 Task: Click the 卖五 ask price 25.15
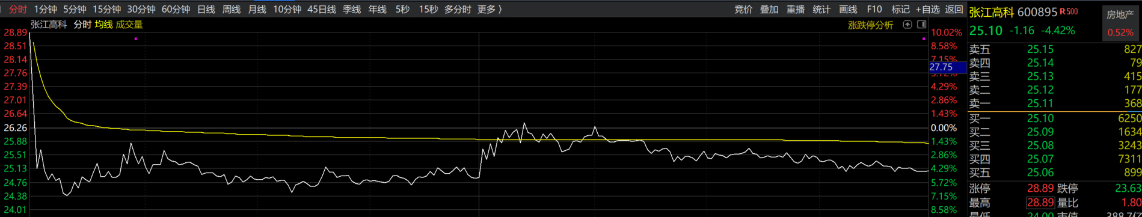click(1040, 49)
